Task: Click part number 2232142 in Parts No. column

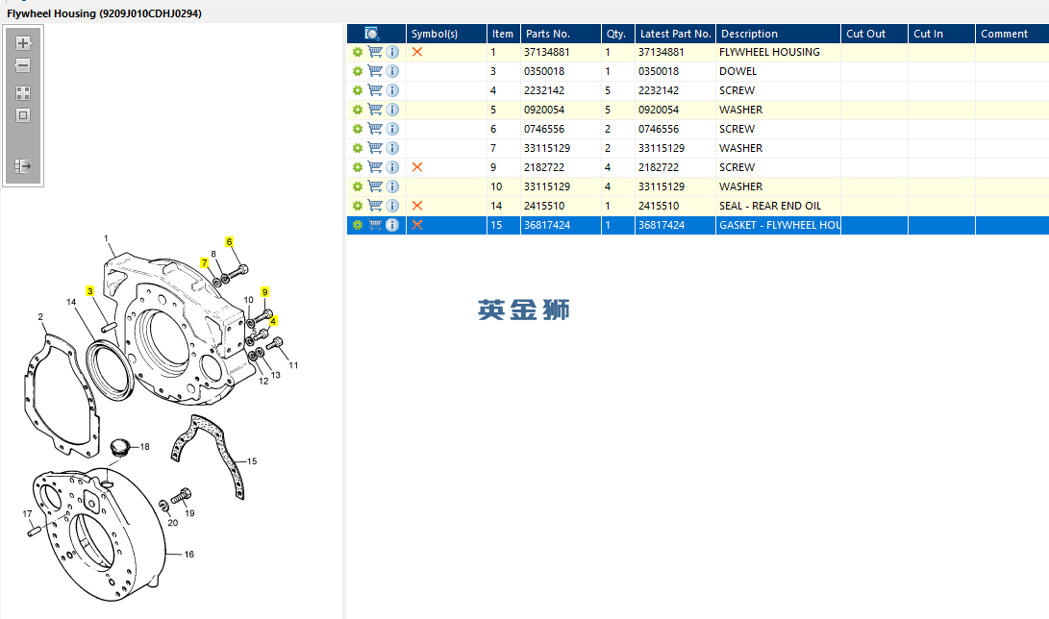Action: click(544, 90)
